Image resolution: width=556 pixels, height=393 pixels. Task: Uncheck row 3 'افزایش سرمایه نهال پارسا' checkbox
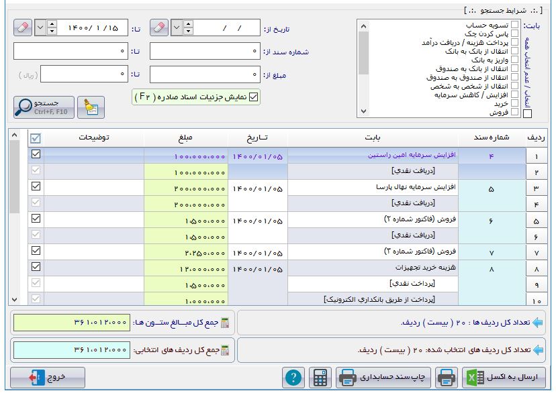click(x=36, y=187)
